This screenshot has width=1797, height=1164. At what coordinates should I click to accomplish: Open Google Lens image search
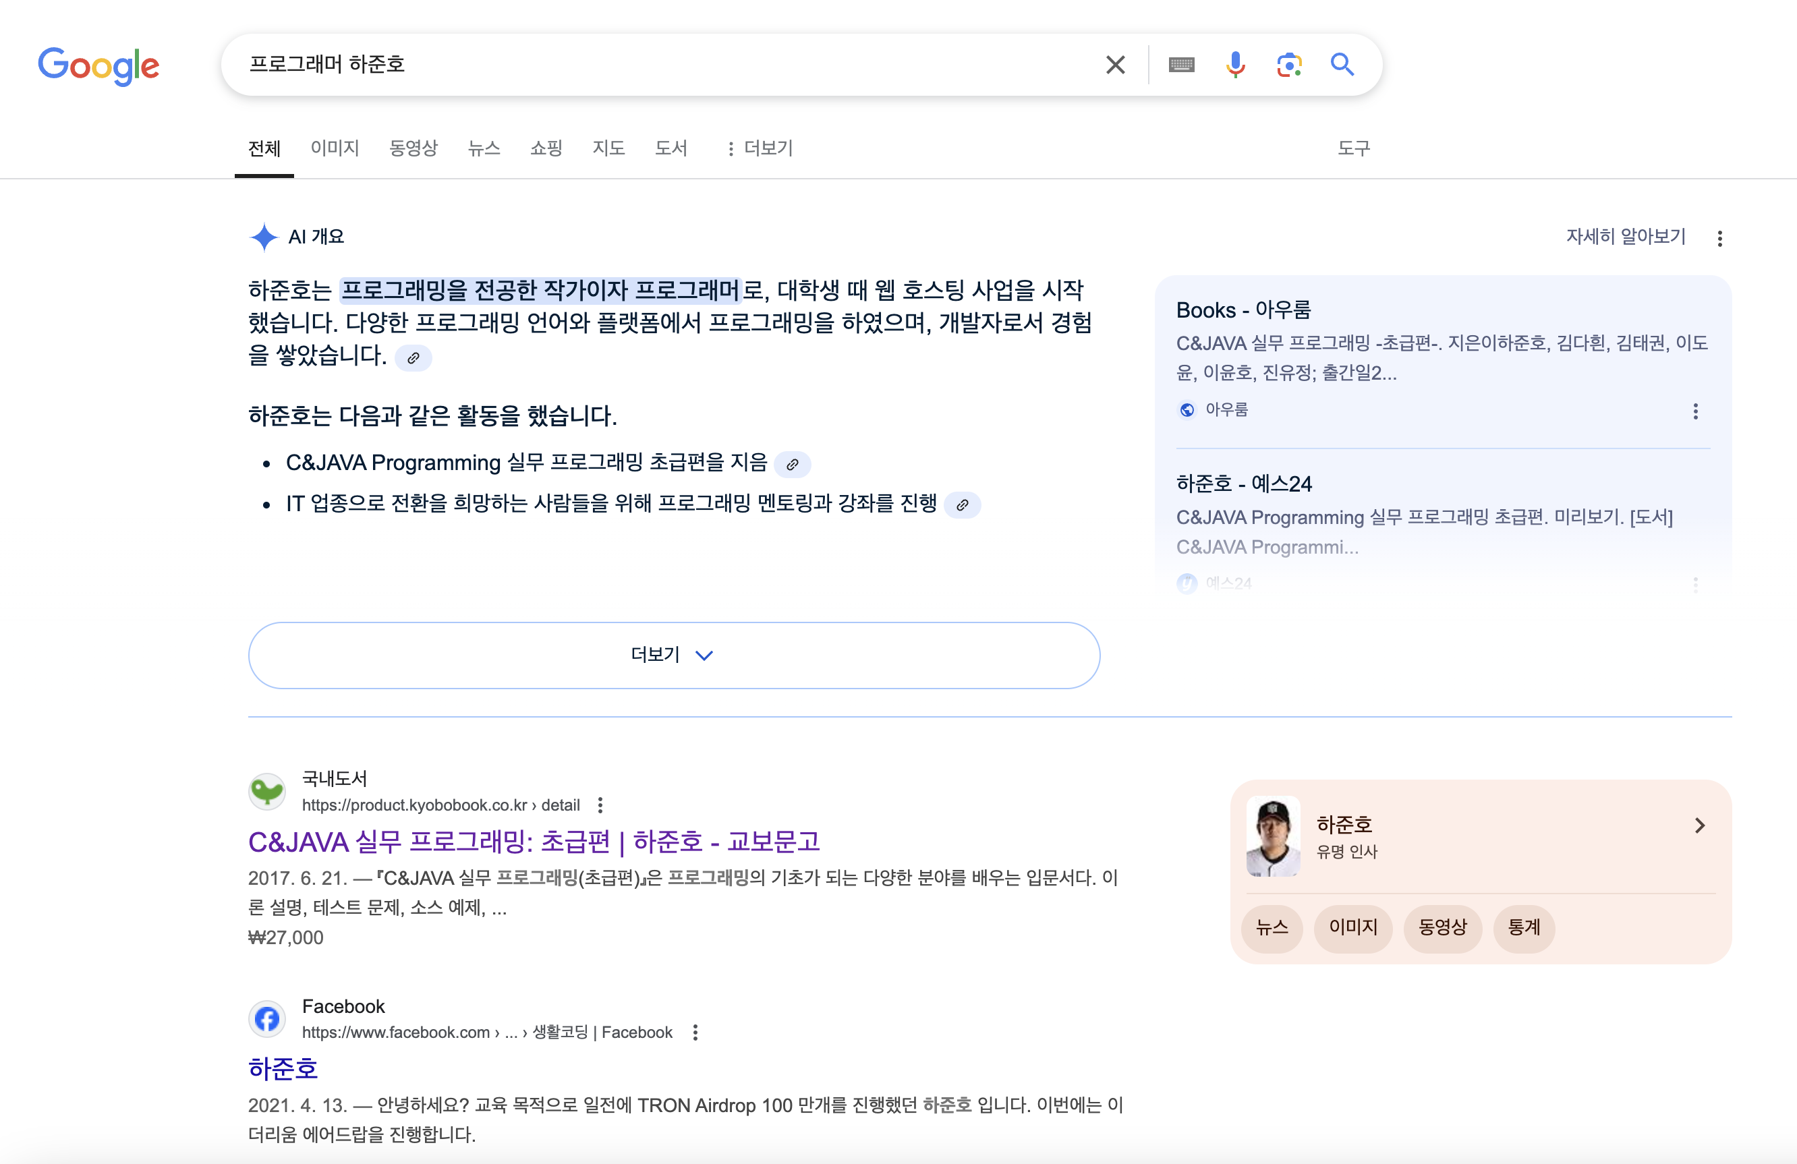click(x=1289, y=65)
